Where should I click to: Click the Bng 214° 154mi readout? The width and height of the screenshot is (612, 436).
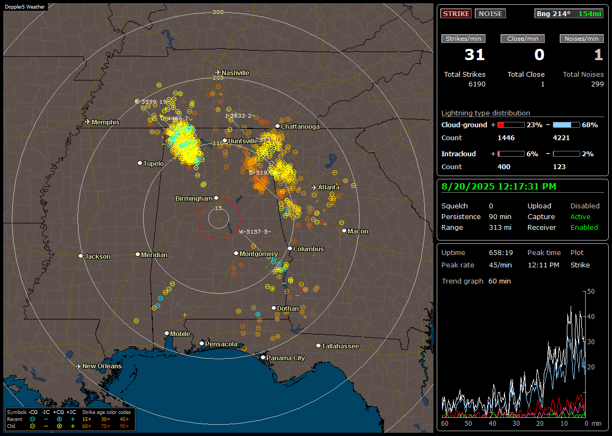(569, 13)
